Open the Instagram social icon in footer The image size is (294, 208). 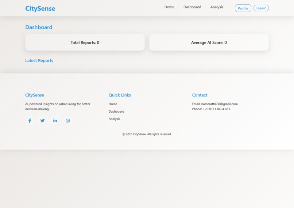(x=68, y=120)
